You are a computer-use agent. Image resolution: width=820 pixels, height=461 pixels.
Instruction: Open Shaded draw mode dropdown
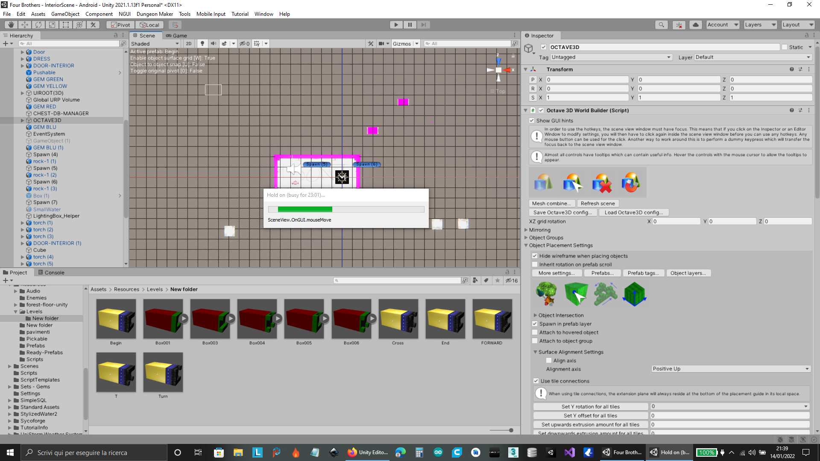pos(155,44)
